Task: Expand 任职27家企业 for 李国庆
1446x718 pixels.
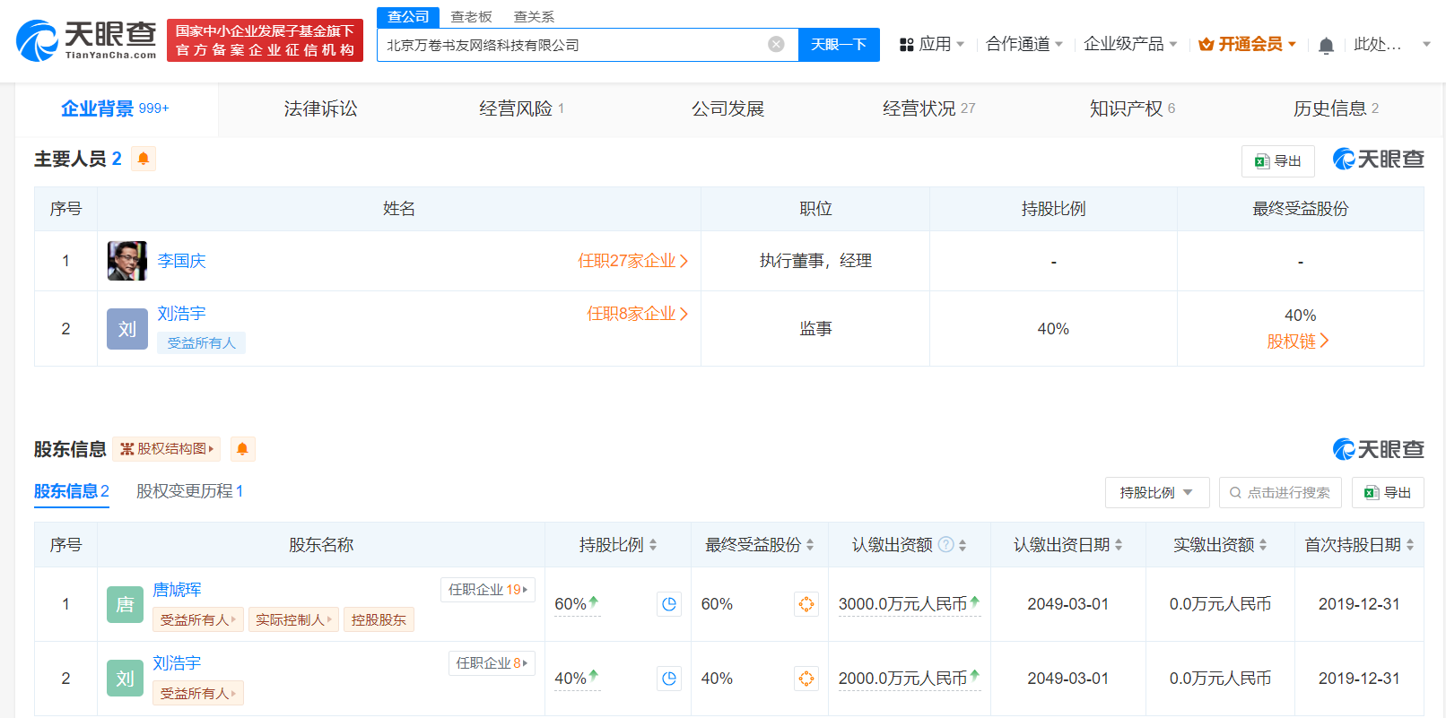Action: click(x=633, y=261)
